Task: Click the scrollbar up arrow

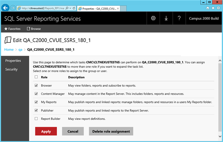Action: pyautogui.click(x=220, y=61)
